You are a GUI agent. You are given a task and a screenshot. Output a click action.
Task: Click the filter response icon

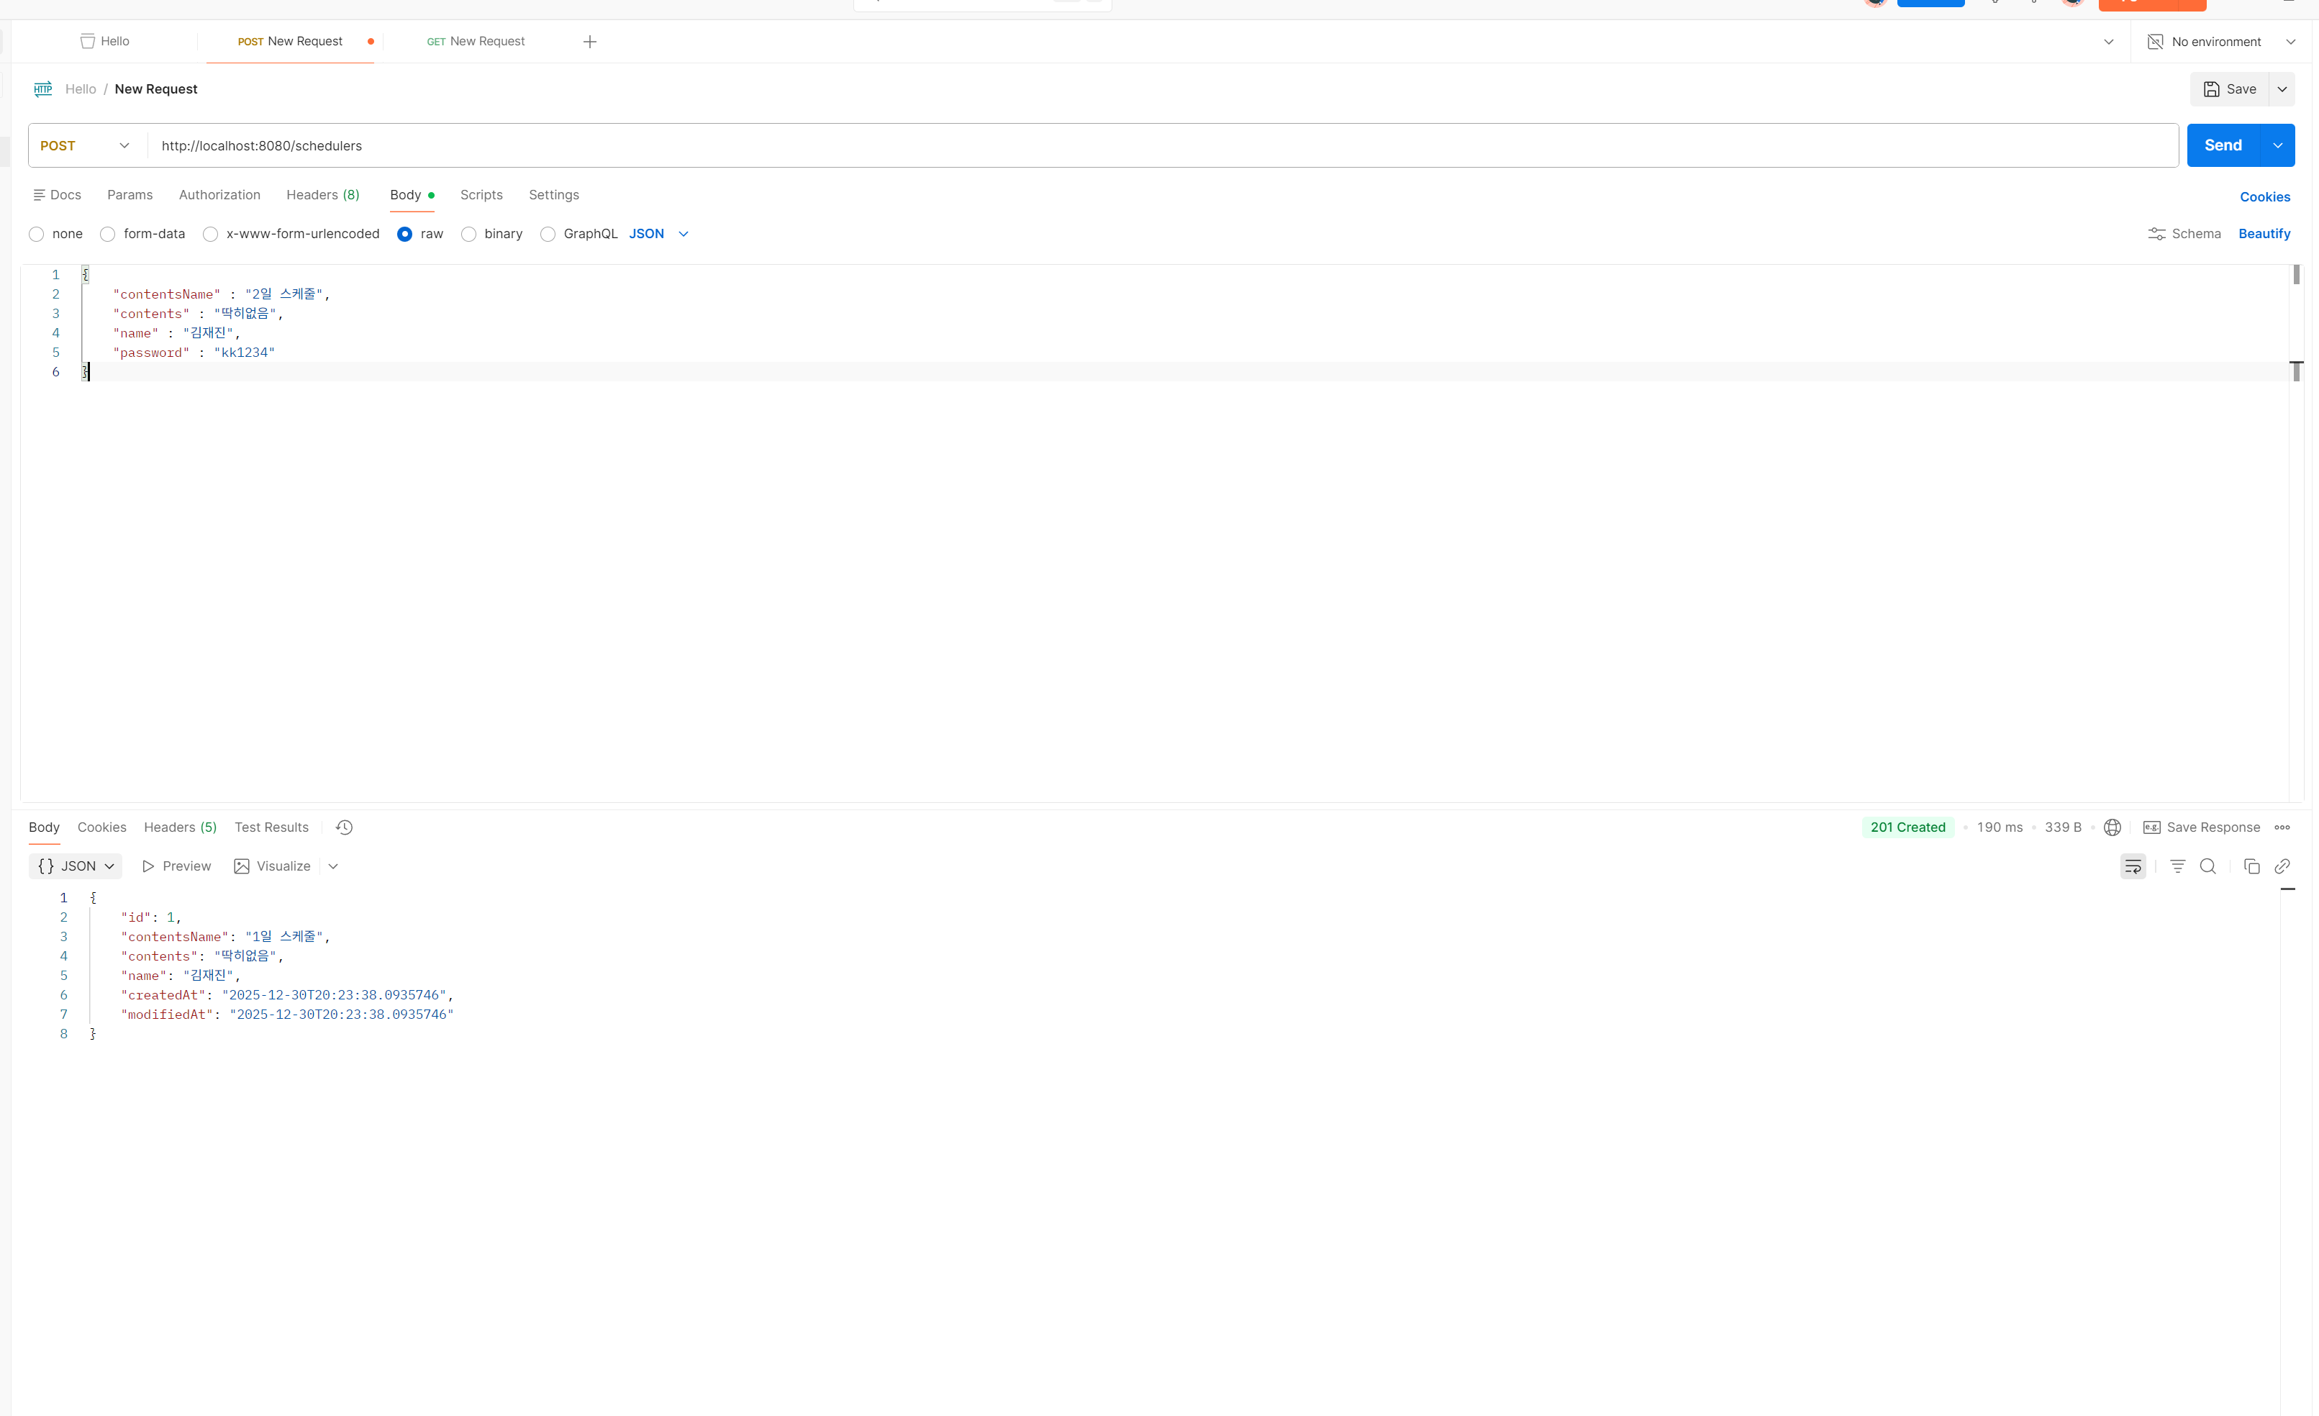[x=2178, y=866]
